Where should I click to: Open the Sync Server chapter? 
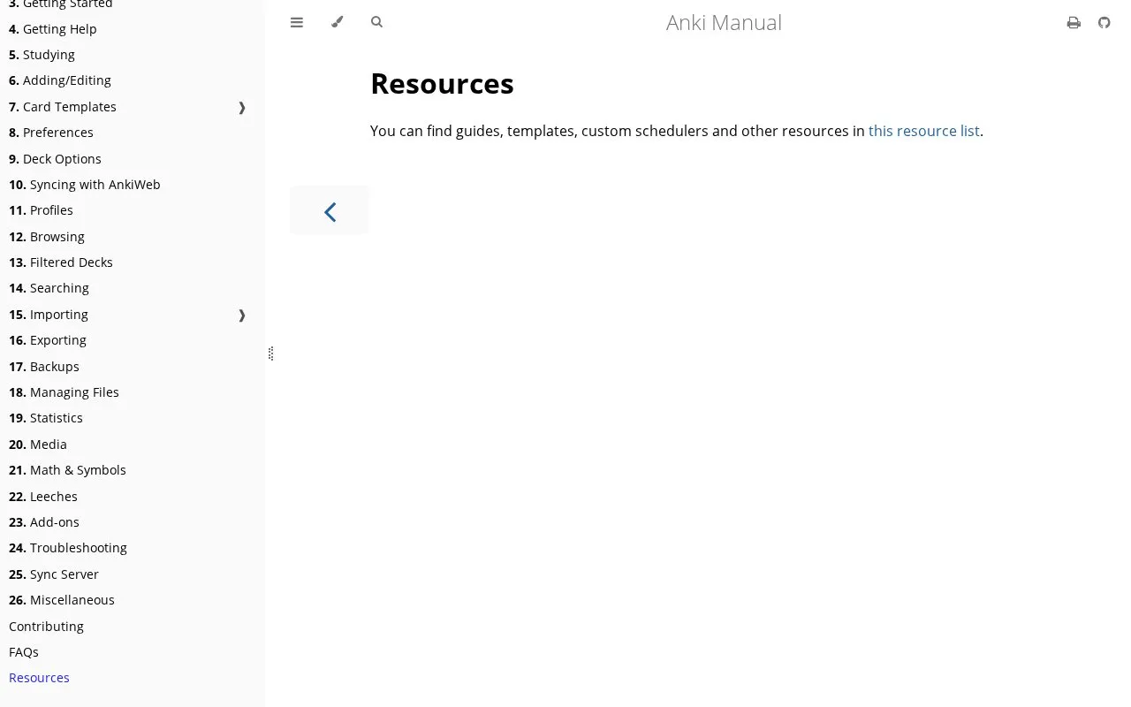[x=54, y=574]
